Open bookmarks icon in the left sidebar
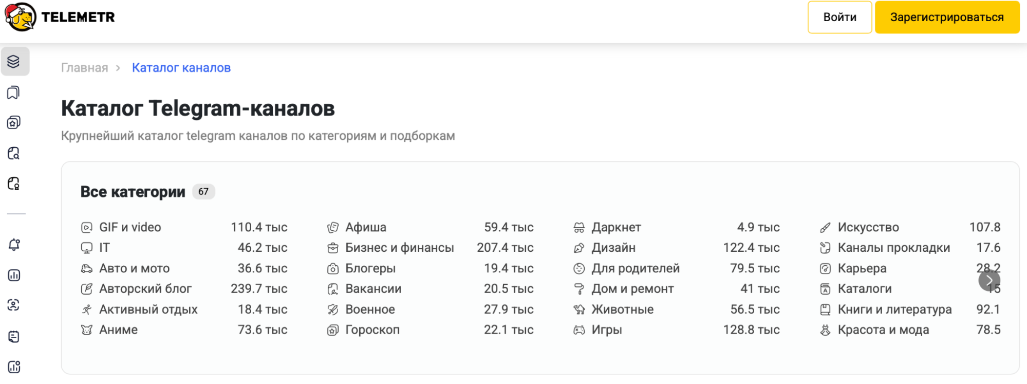Image resolution: width=1027 pixels, height=384 pixels. [x=14, y=93]
